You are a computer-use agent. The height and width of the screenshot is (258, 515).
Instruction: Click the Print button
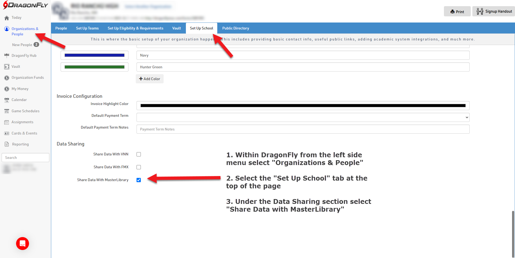457,12
